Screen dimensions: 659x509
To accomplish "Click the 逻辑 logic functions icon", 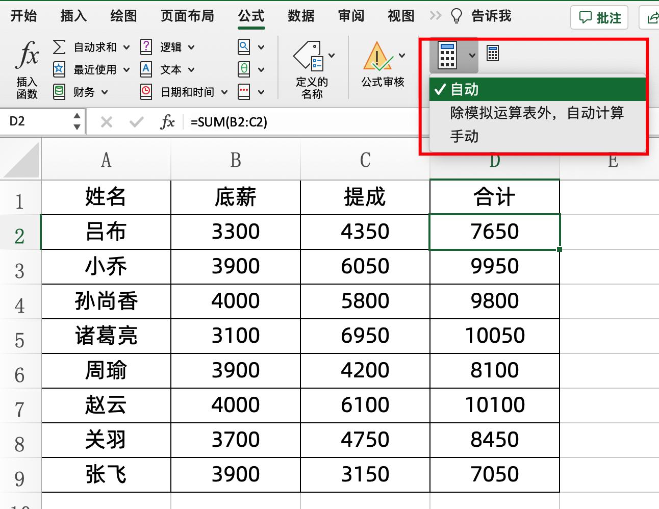I will click(x=146, y=47).
